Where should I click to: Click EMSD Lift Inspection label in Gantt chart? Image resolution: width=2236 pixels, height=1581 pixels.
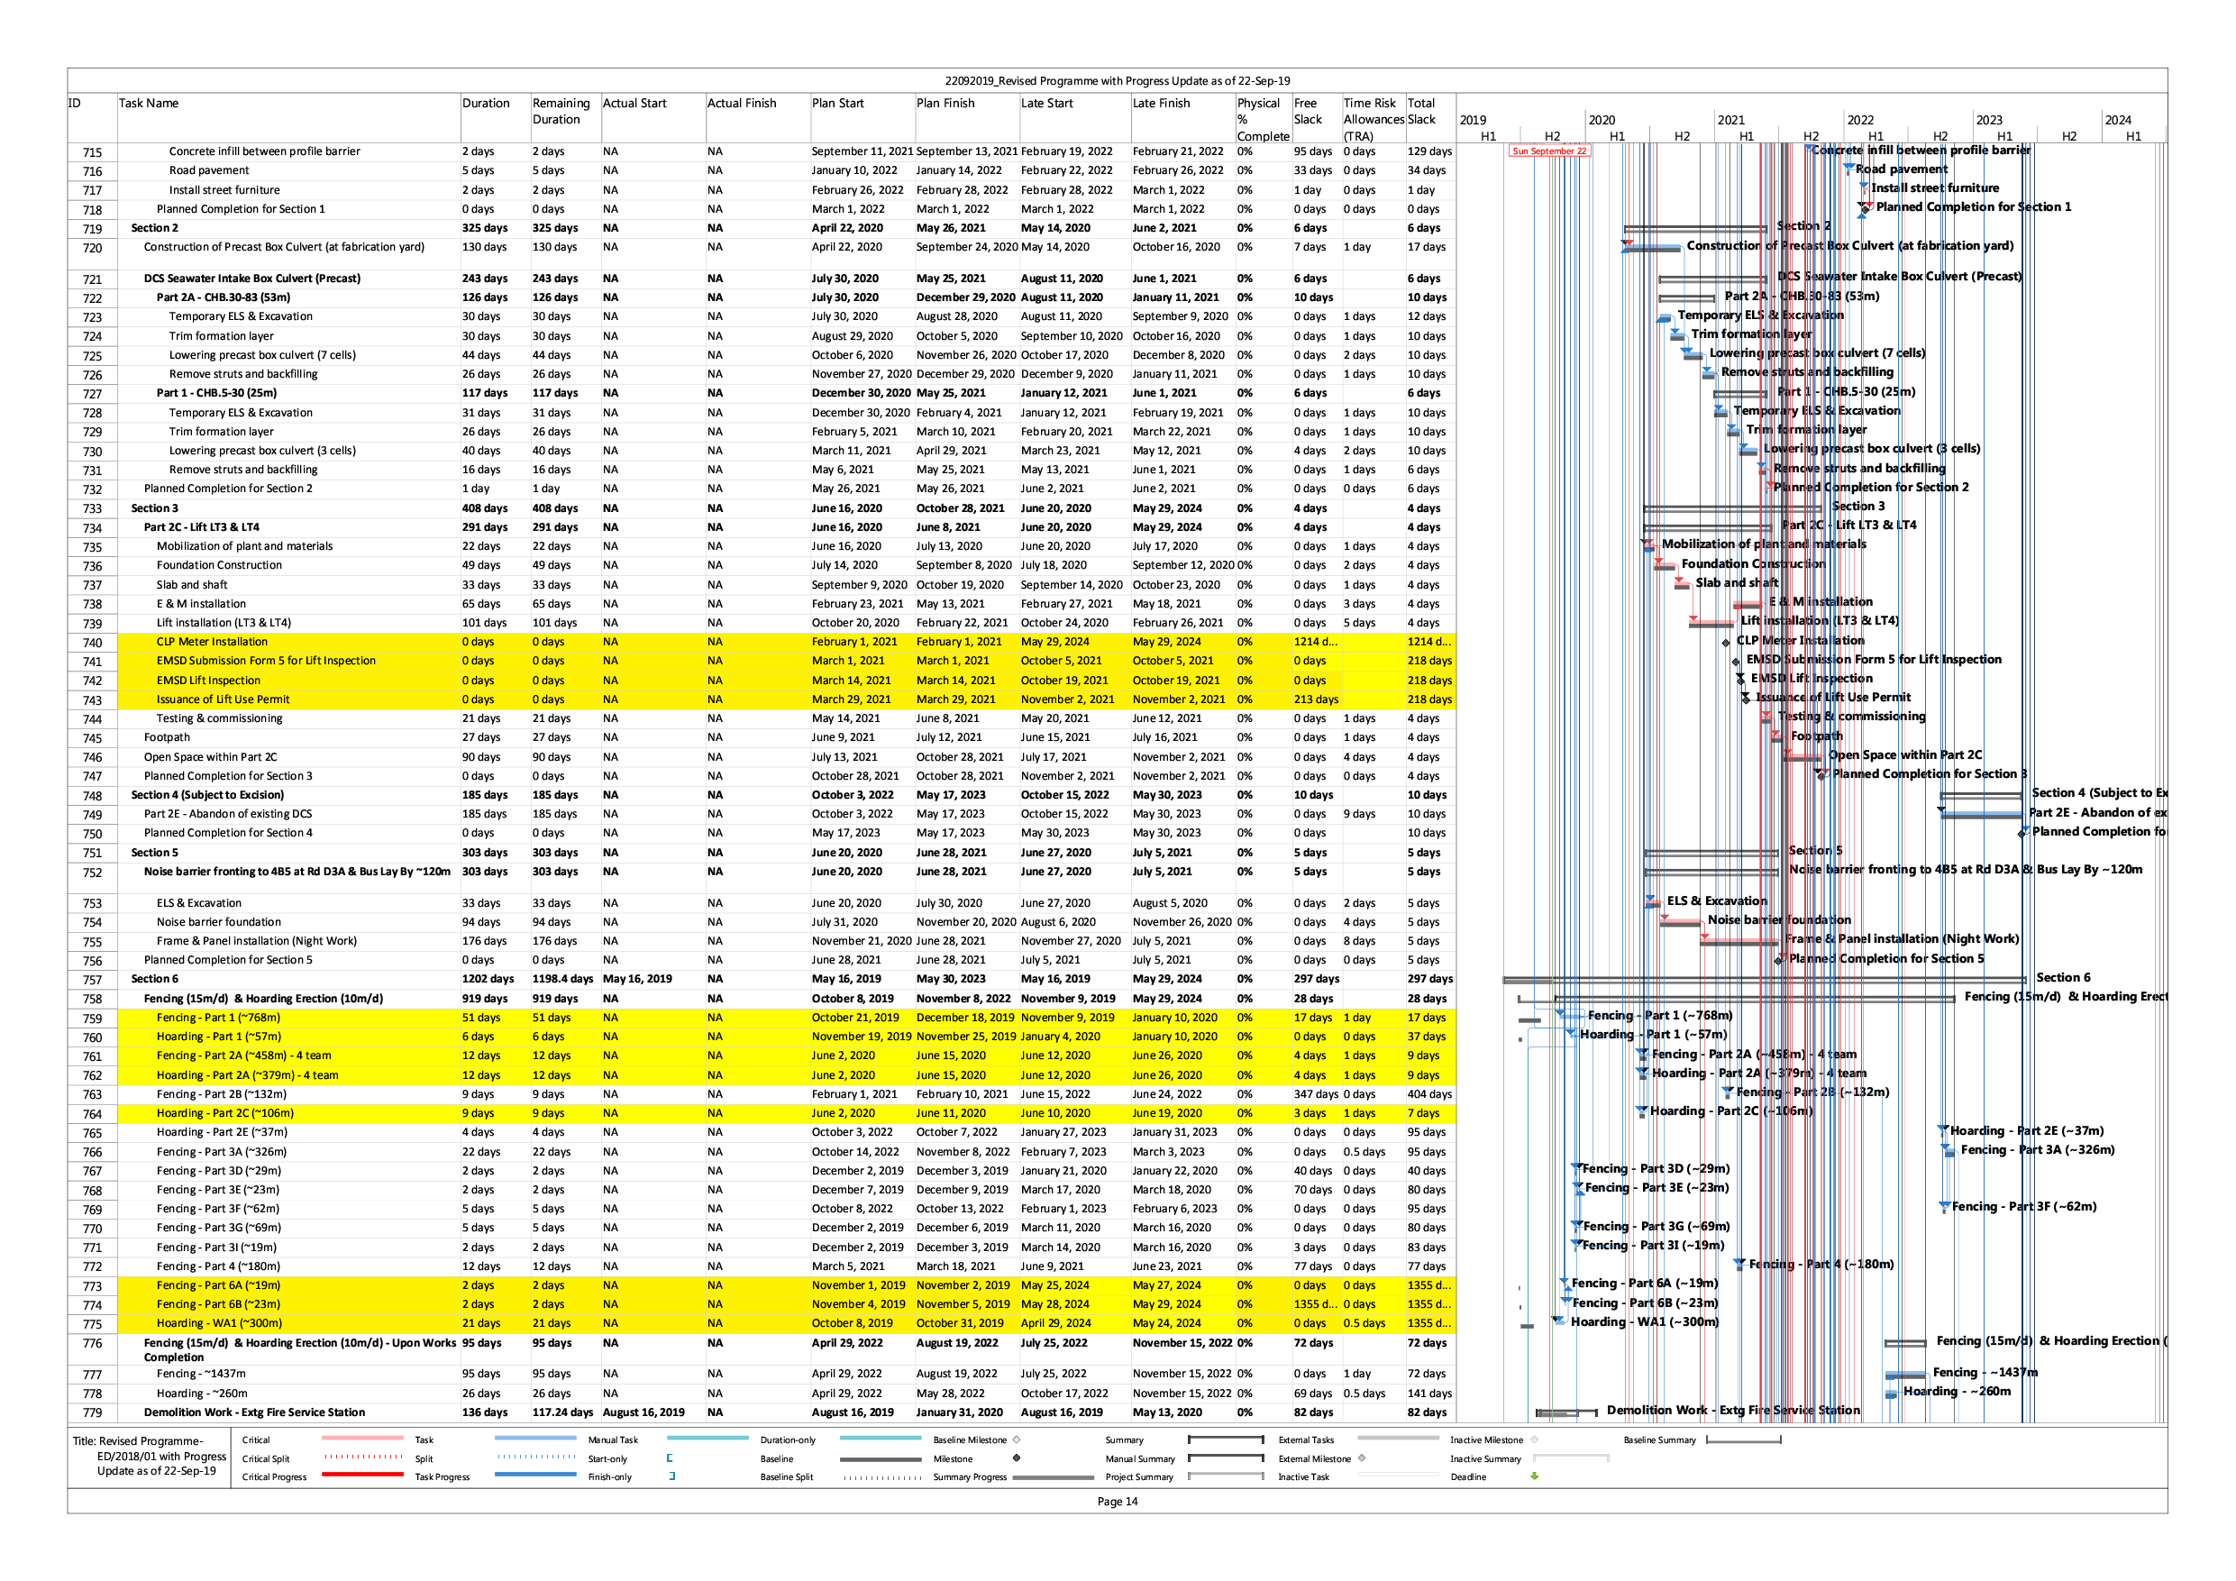coord(1811,678)
